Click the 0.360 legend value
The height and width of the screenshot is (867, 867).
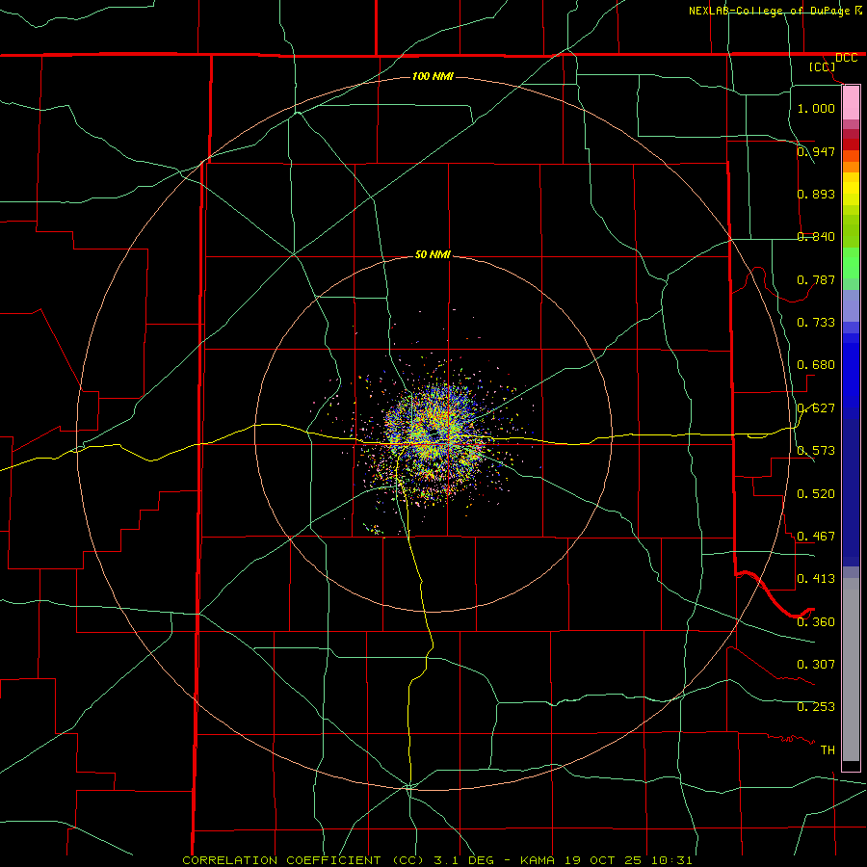[x=816, y=622]
